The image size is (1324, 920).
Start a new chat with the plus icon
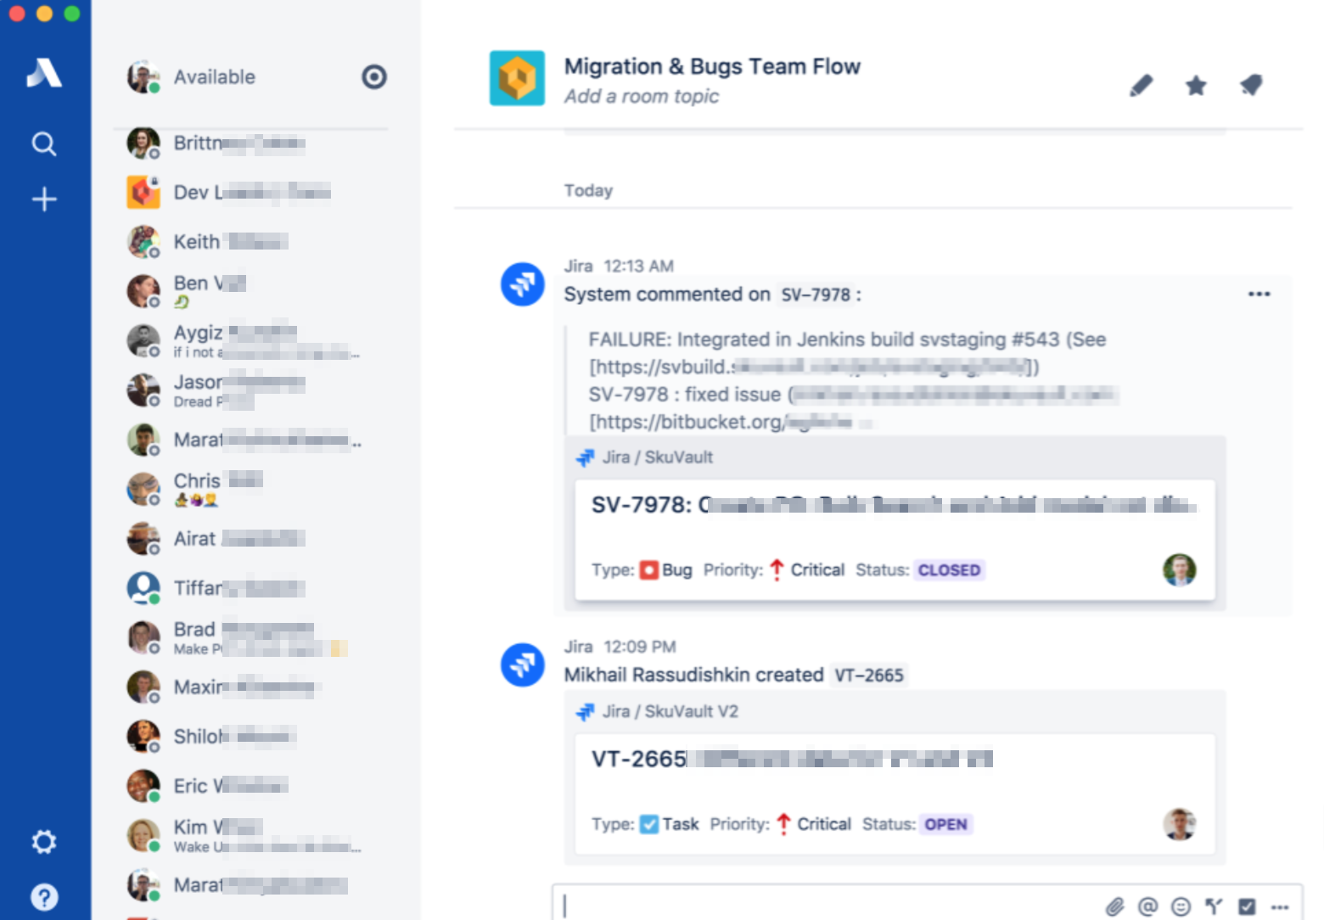click(x=43, y=199)
